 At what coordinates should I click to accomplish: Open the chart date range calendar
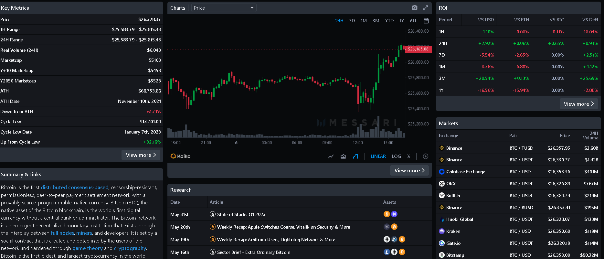[x=426, y=21]
